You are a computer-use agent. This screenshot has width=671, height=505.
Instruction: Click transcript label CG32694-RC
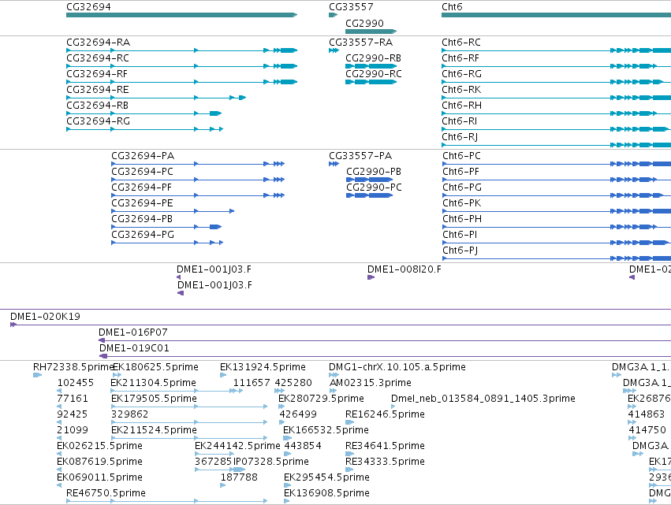tap(98, 58)
